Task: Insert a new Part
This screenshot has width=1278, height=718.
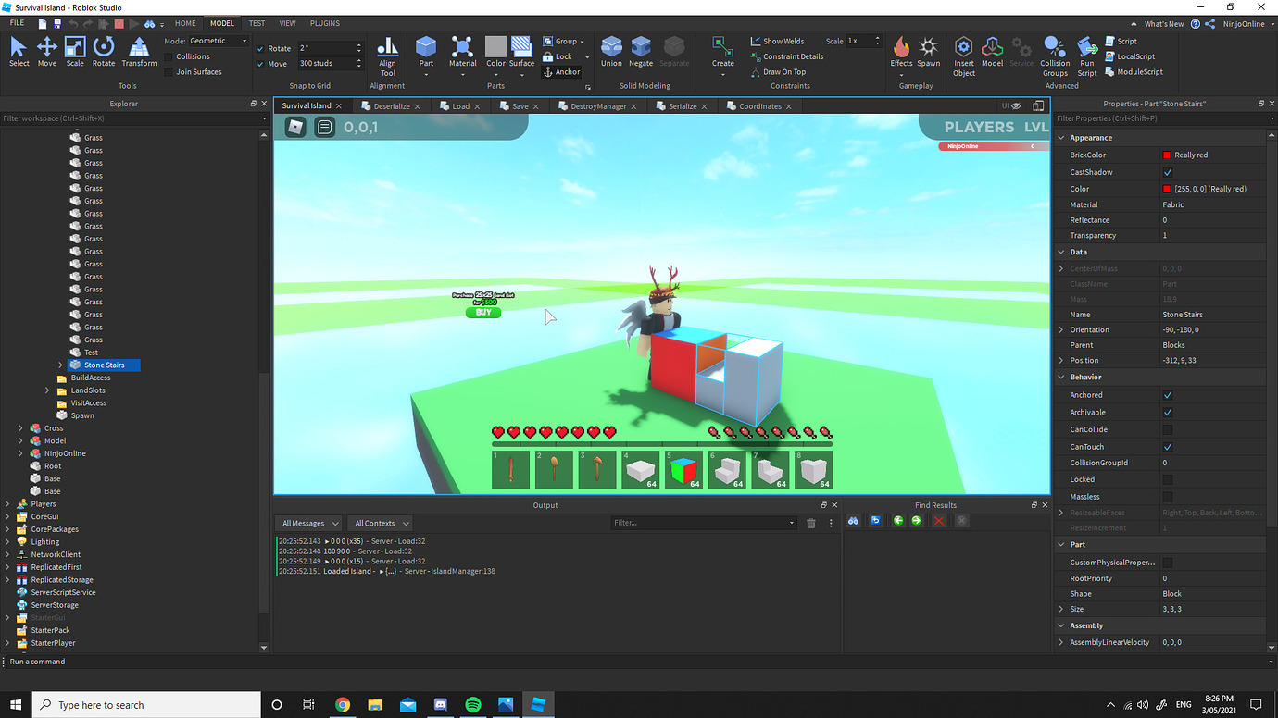Action: [425, 53]
